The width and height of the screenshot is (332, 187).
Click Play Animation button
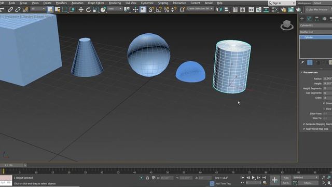253,178
